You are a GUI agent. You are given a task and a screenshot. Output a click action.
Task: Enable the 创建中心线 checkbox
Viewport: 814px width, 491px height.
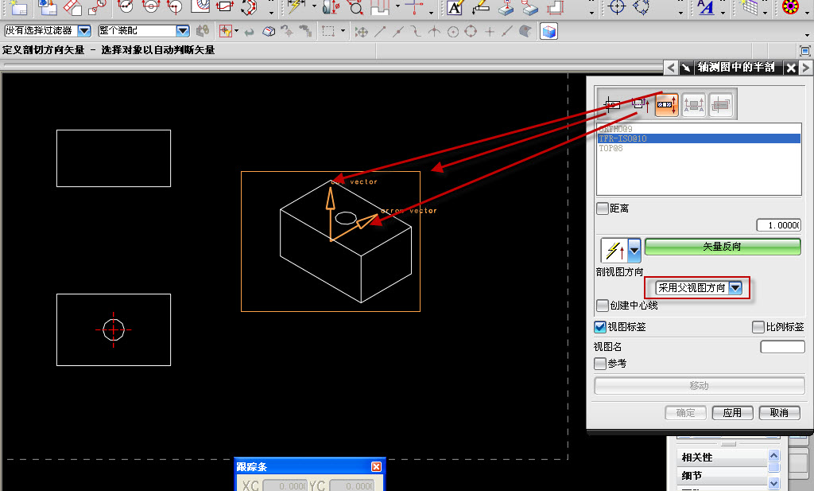[x=603, y=305]
